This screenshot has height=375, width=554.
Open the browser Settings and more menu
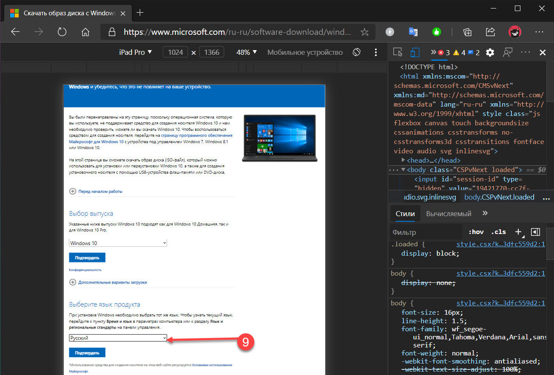coord(539,32)
